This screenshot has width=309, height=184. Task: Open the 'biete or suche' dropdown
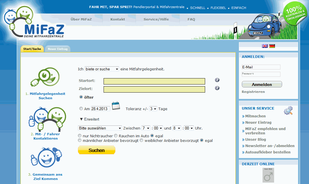[102, 69]
